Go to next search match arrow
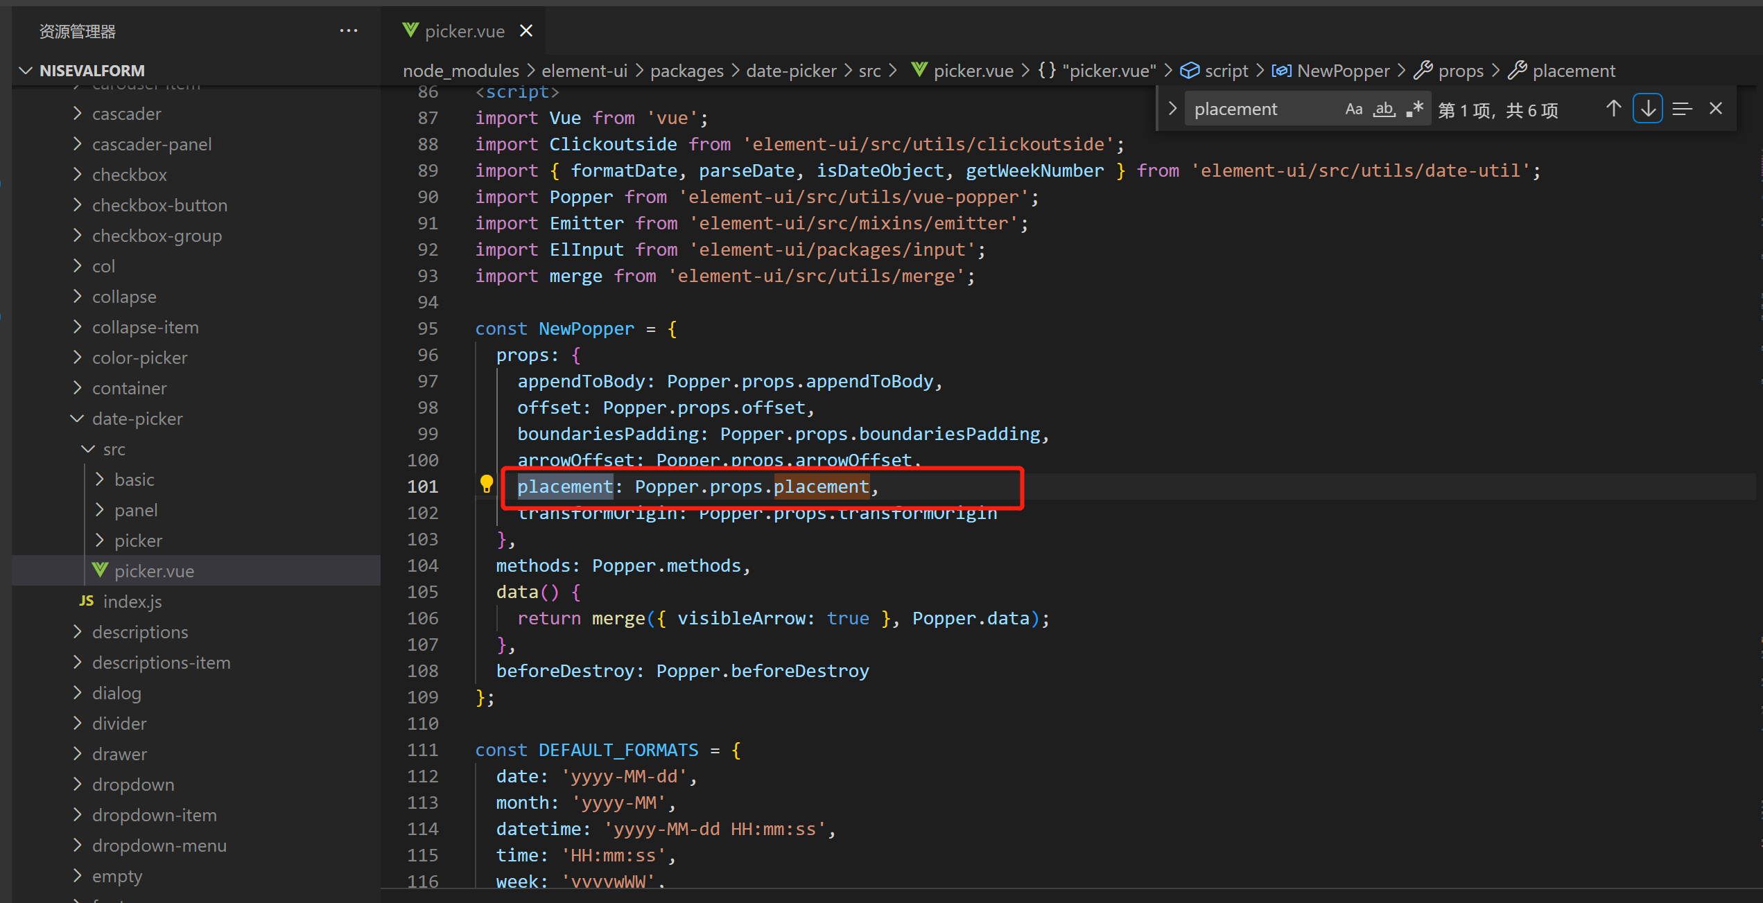 coord(1648,108)
